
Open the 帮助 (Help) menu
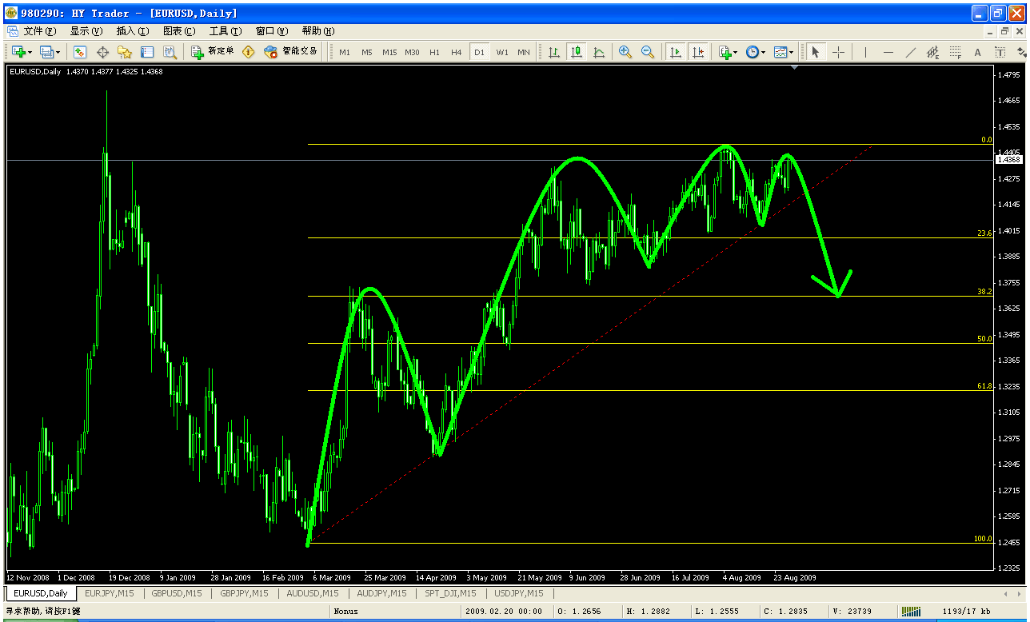point(318,31)
